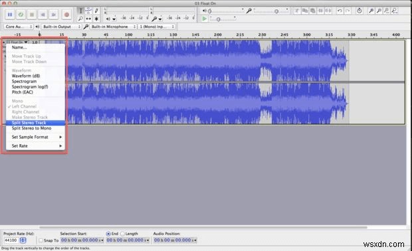This screenshot has width=412, height=251.
Task: Click the Redo arrow icon
Action: (x=348, y=11)
